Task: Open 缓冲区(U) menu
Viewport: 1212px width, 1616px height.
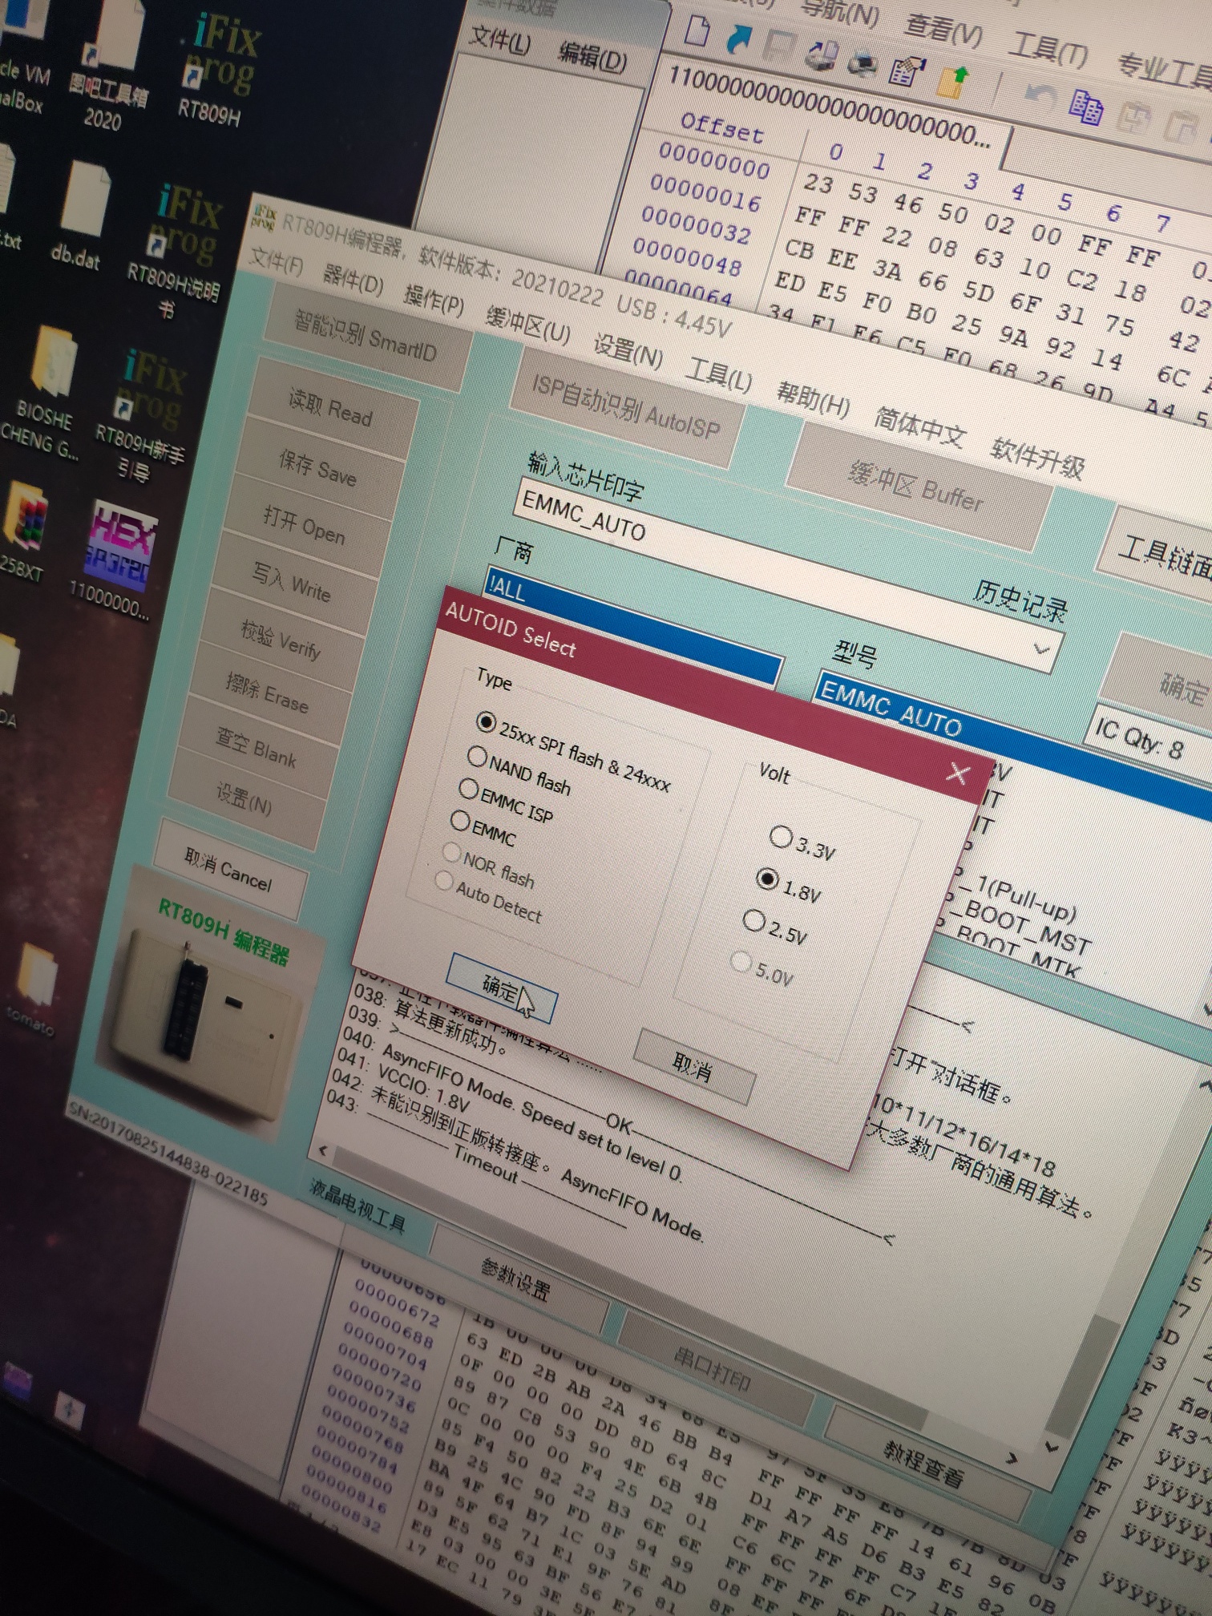Action: pyautogui.click(x=528, y=325)
